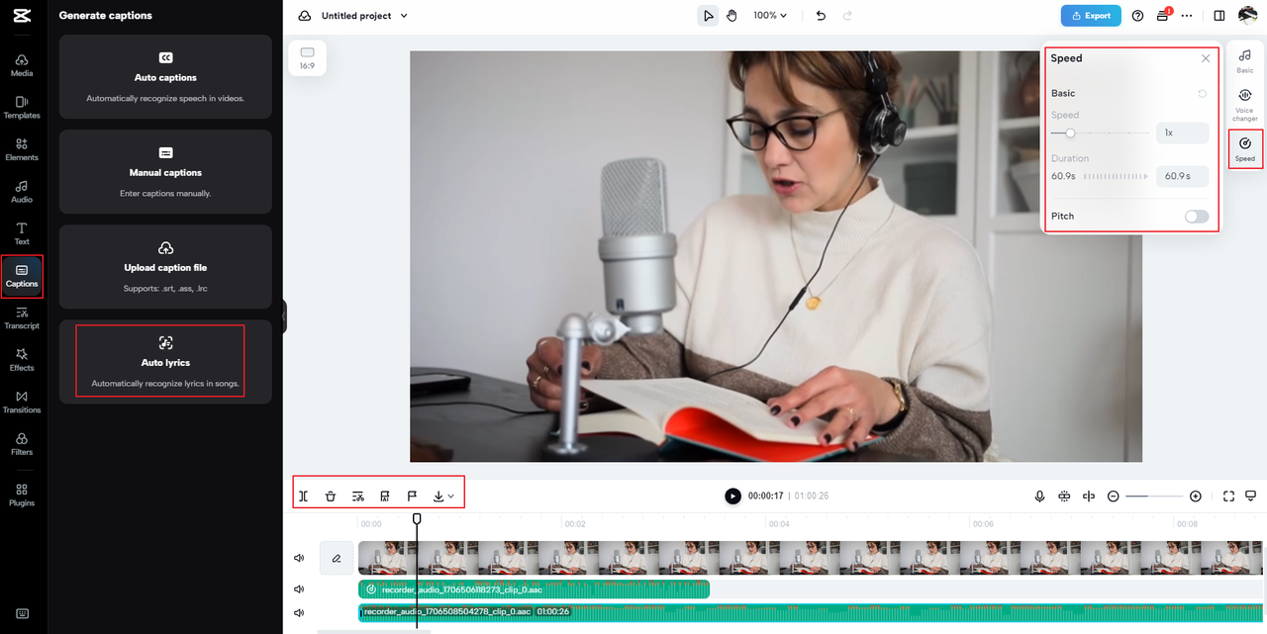
Task: Open the 100% zoom level dropdown
Action: tap(770, 16)
